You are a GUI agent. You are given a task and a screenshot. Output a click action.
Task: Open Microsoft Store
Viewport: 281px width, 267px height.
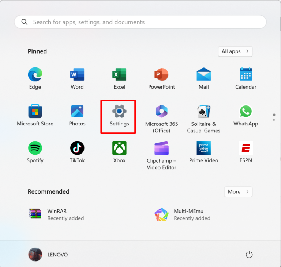[35, 115]
